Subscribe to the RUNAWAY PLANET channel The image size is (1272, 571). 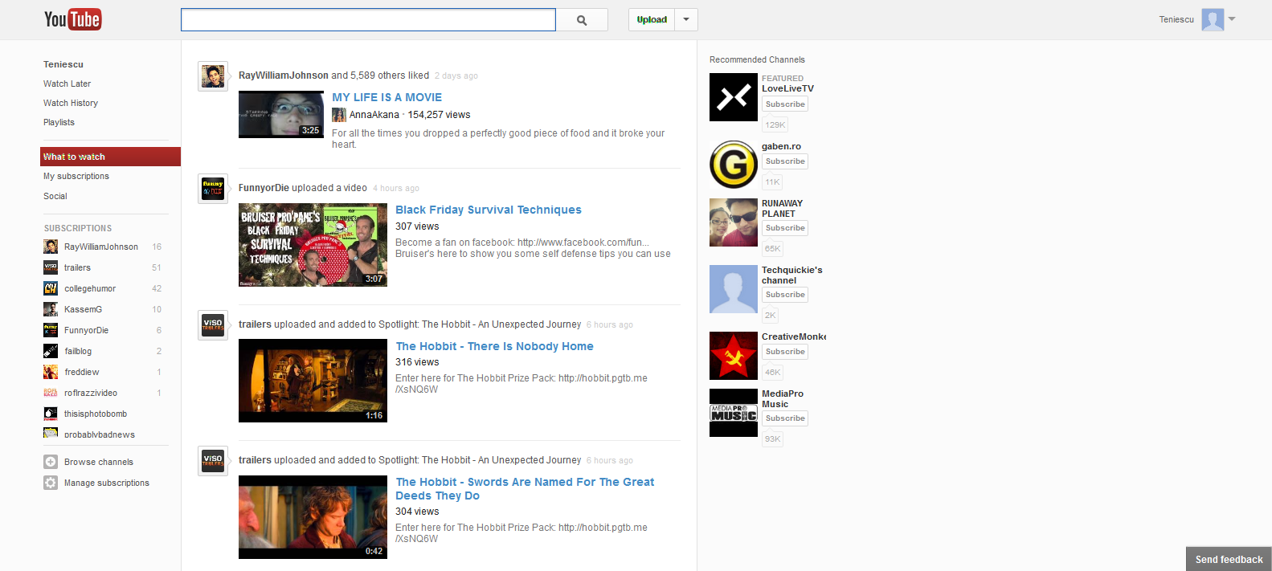(785, 228)
